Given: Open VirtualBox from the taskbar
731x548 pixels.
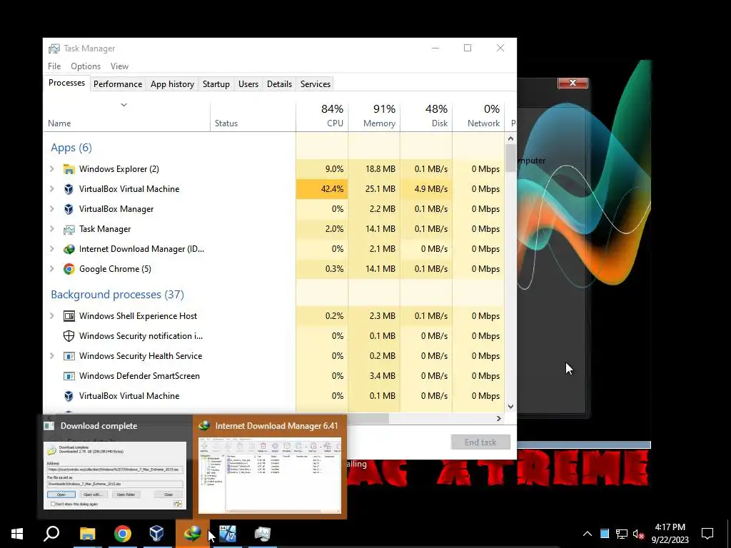Looking at the screenshot, I should coord(156,534).
